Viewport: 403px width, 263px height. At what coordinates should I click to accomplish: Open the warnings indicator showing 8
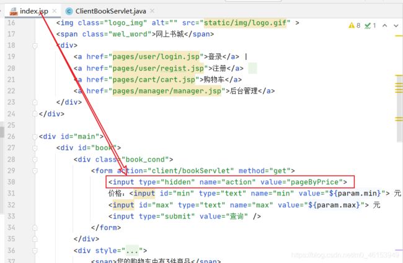point(355,25)
